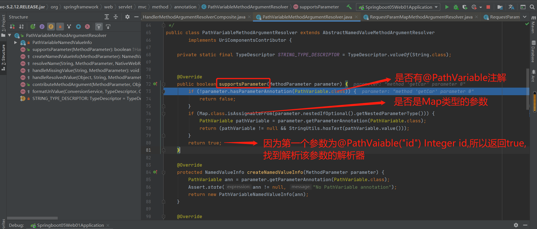Toggle Sort Alphabetically in Structure
This screenshot has height=229, width=537.
[x=21, y=27]
